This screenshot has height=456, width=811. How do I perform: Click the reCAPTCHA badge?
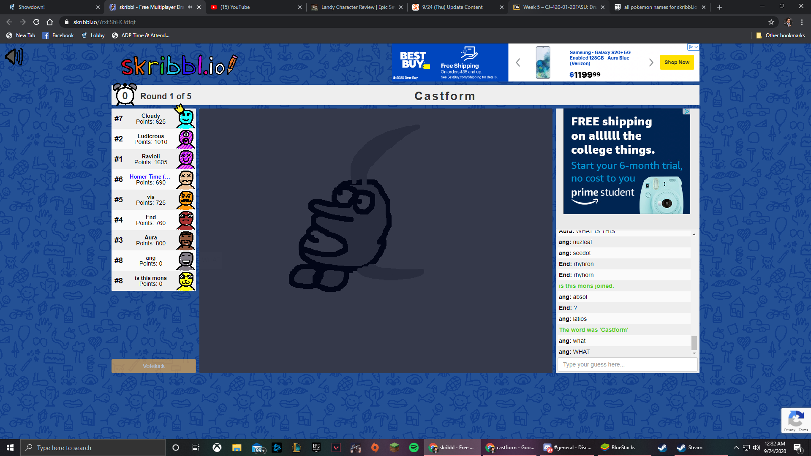(x=796, y=421)
